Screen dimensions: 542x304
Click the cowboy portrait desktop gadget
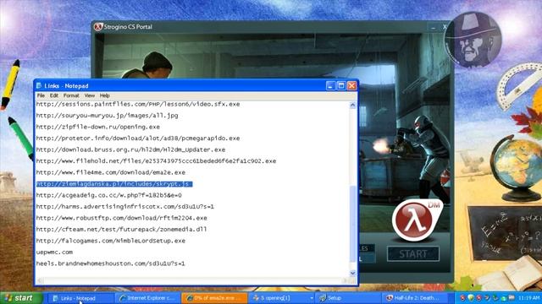click(474, 40)
